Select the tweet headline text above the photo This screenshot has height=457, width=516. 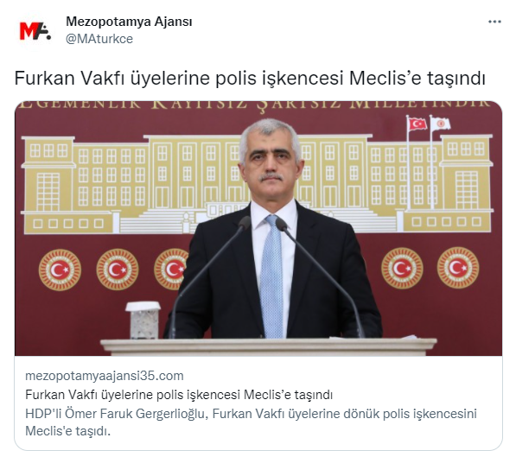point(250,79)
